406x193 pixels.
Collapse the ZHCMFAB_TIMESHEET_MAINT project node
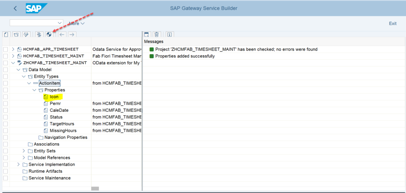tap(13, 63)
